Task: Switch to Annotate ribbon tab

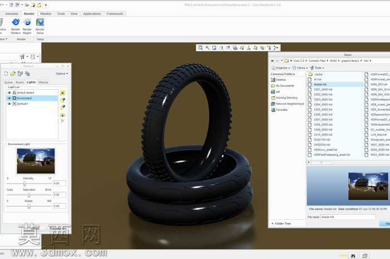Action: tap(12, 14)
